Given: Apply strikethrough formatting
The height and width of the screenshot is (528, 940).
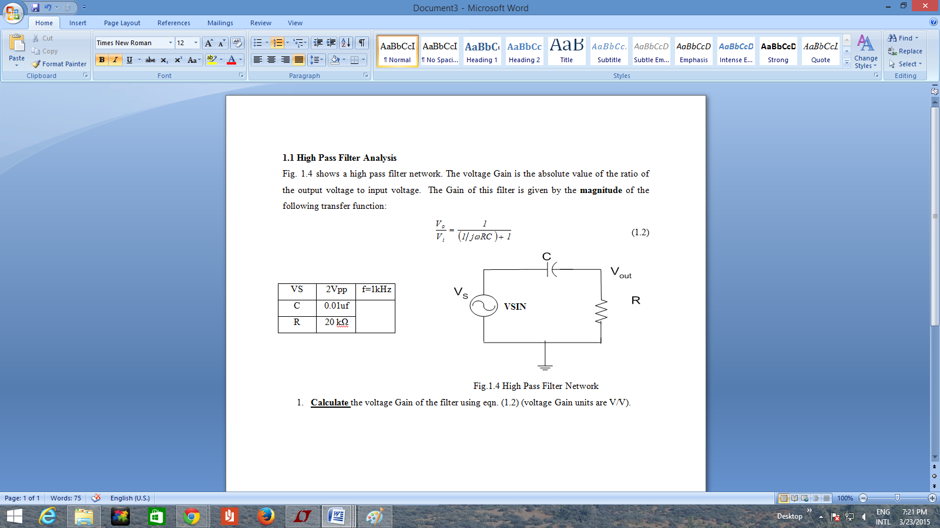Looking at the screenshot, I should pos(150,60).
